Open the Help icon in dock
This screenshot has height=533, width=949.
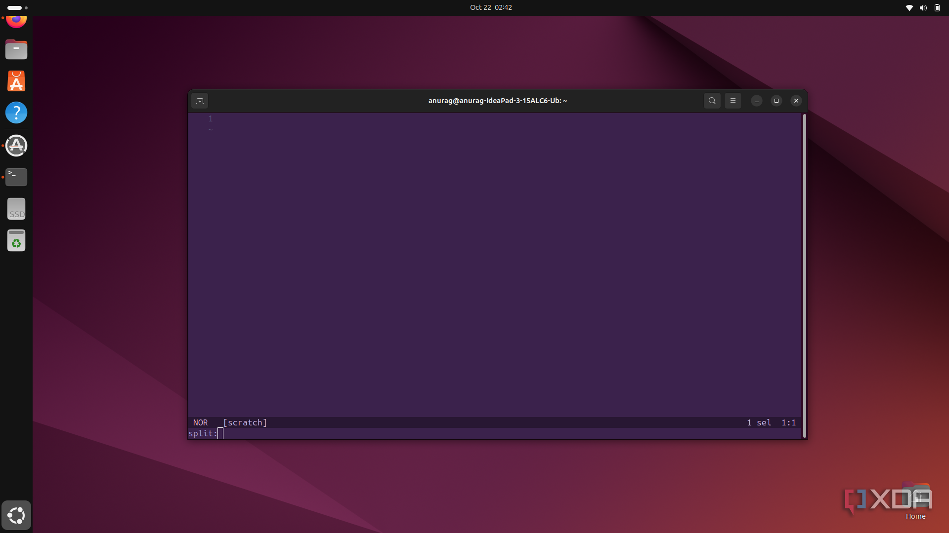(16, 113)
